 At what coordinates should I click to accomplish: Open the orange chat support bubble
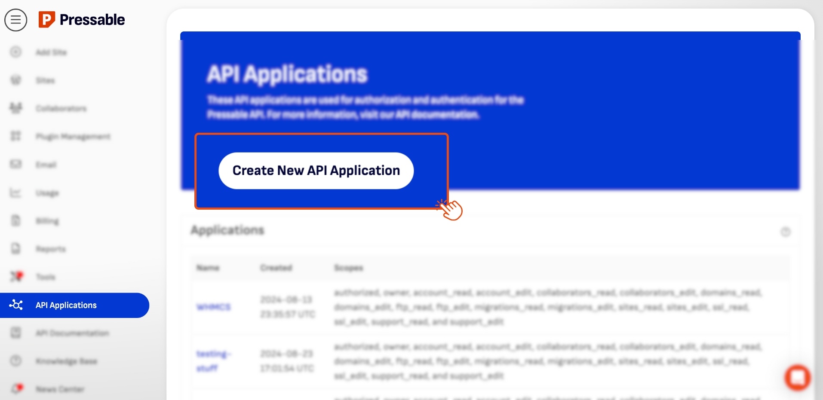point(797,378)
